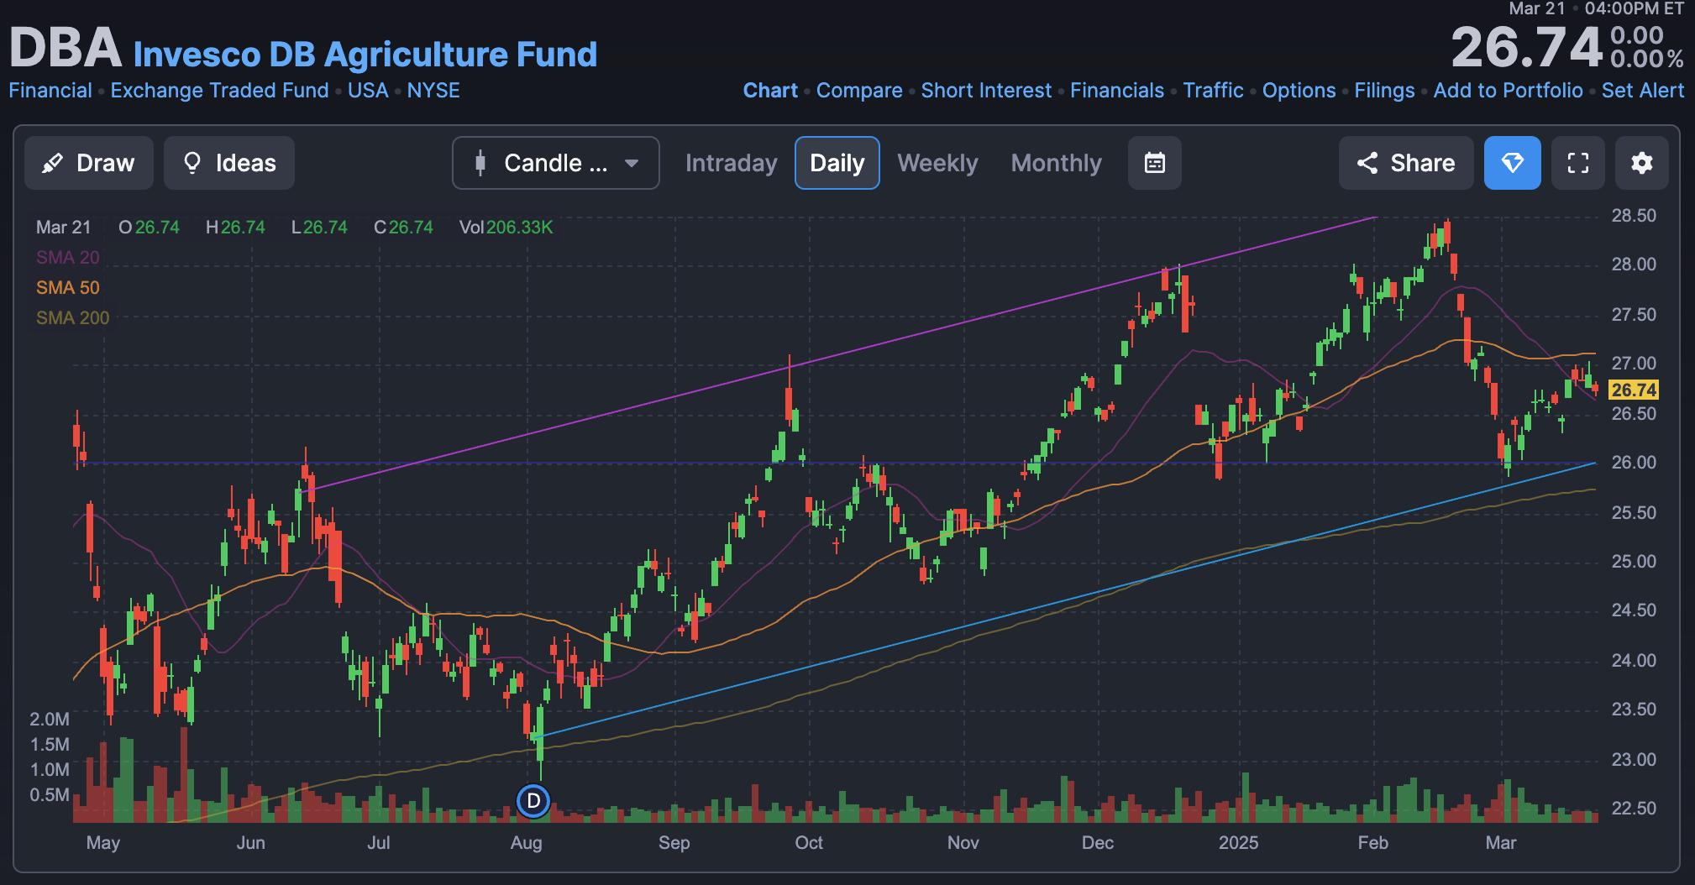1695x885 pixels.
Task: Click the share icon beside Share
Action: coord(1367,163)
